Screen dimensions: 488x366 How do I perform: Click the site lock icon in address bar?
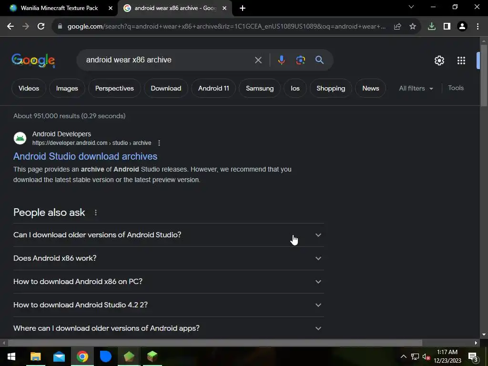click(60, 27)
